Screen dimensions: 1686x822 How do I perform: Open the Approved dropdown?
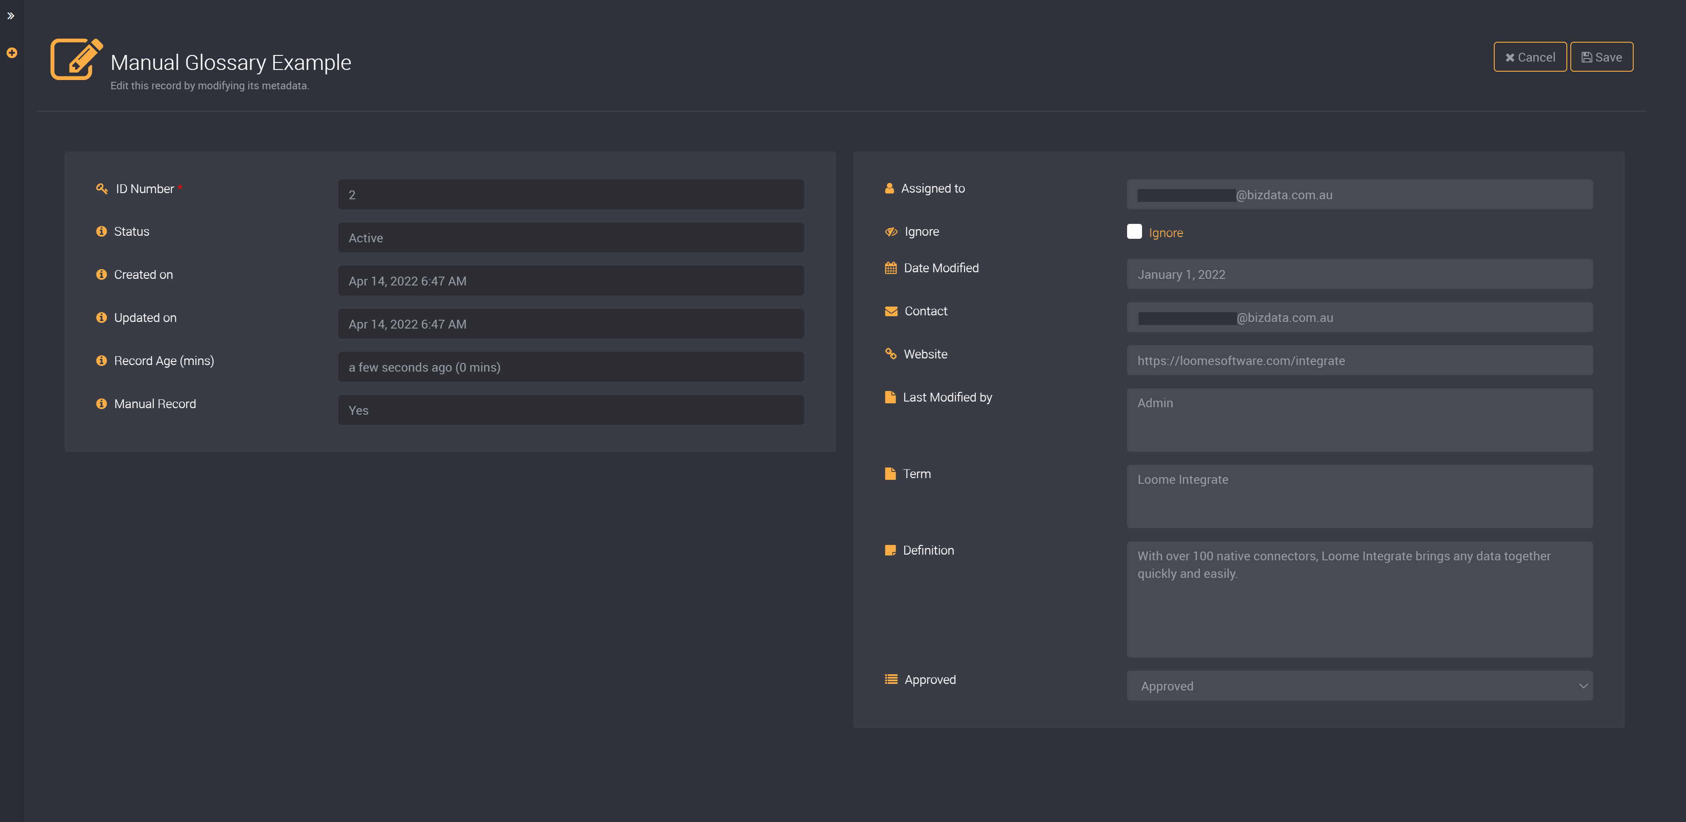[x=1359, y=686]
